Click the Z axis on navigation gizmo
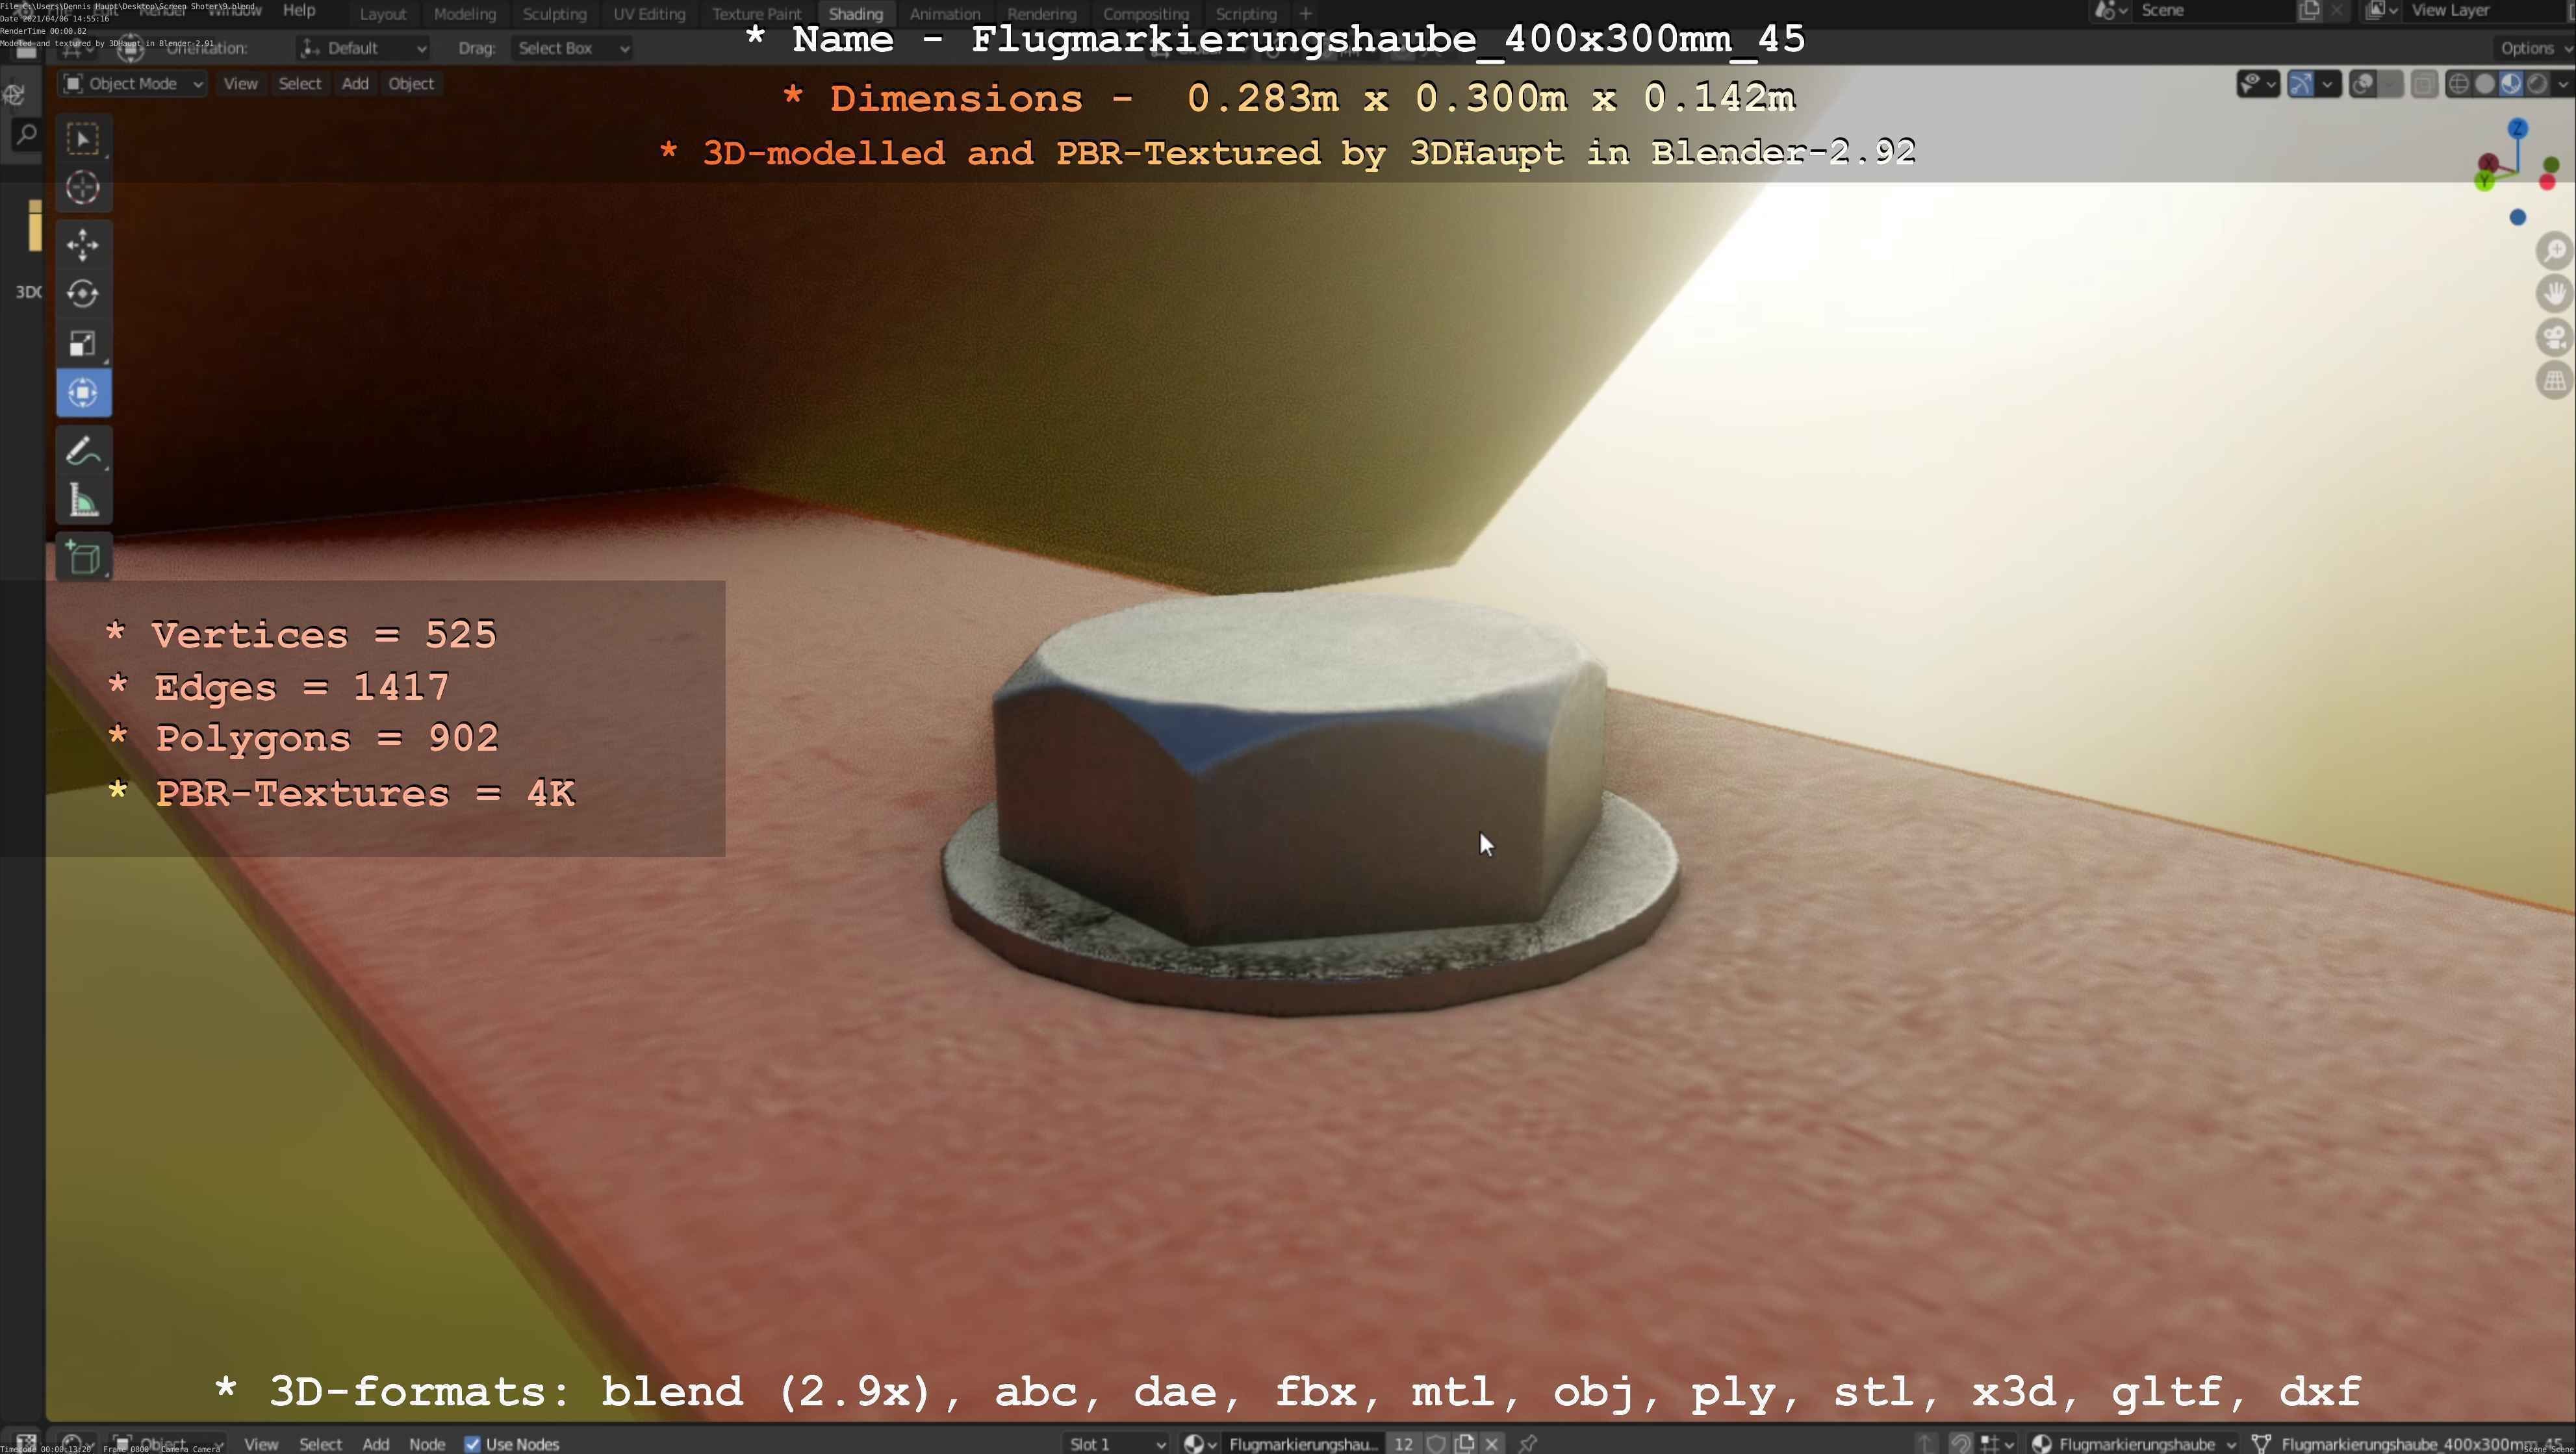Viewport: 2576px width, 1454px height. tap(2518, 129)
